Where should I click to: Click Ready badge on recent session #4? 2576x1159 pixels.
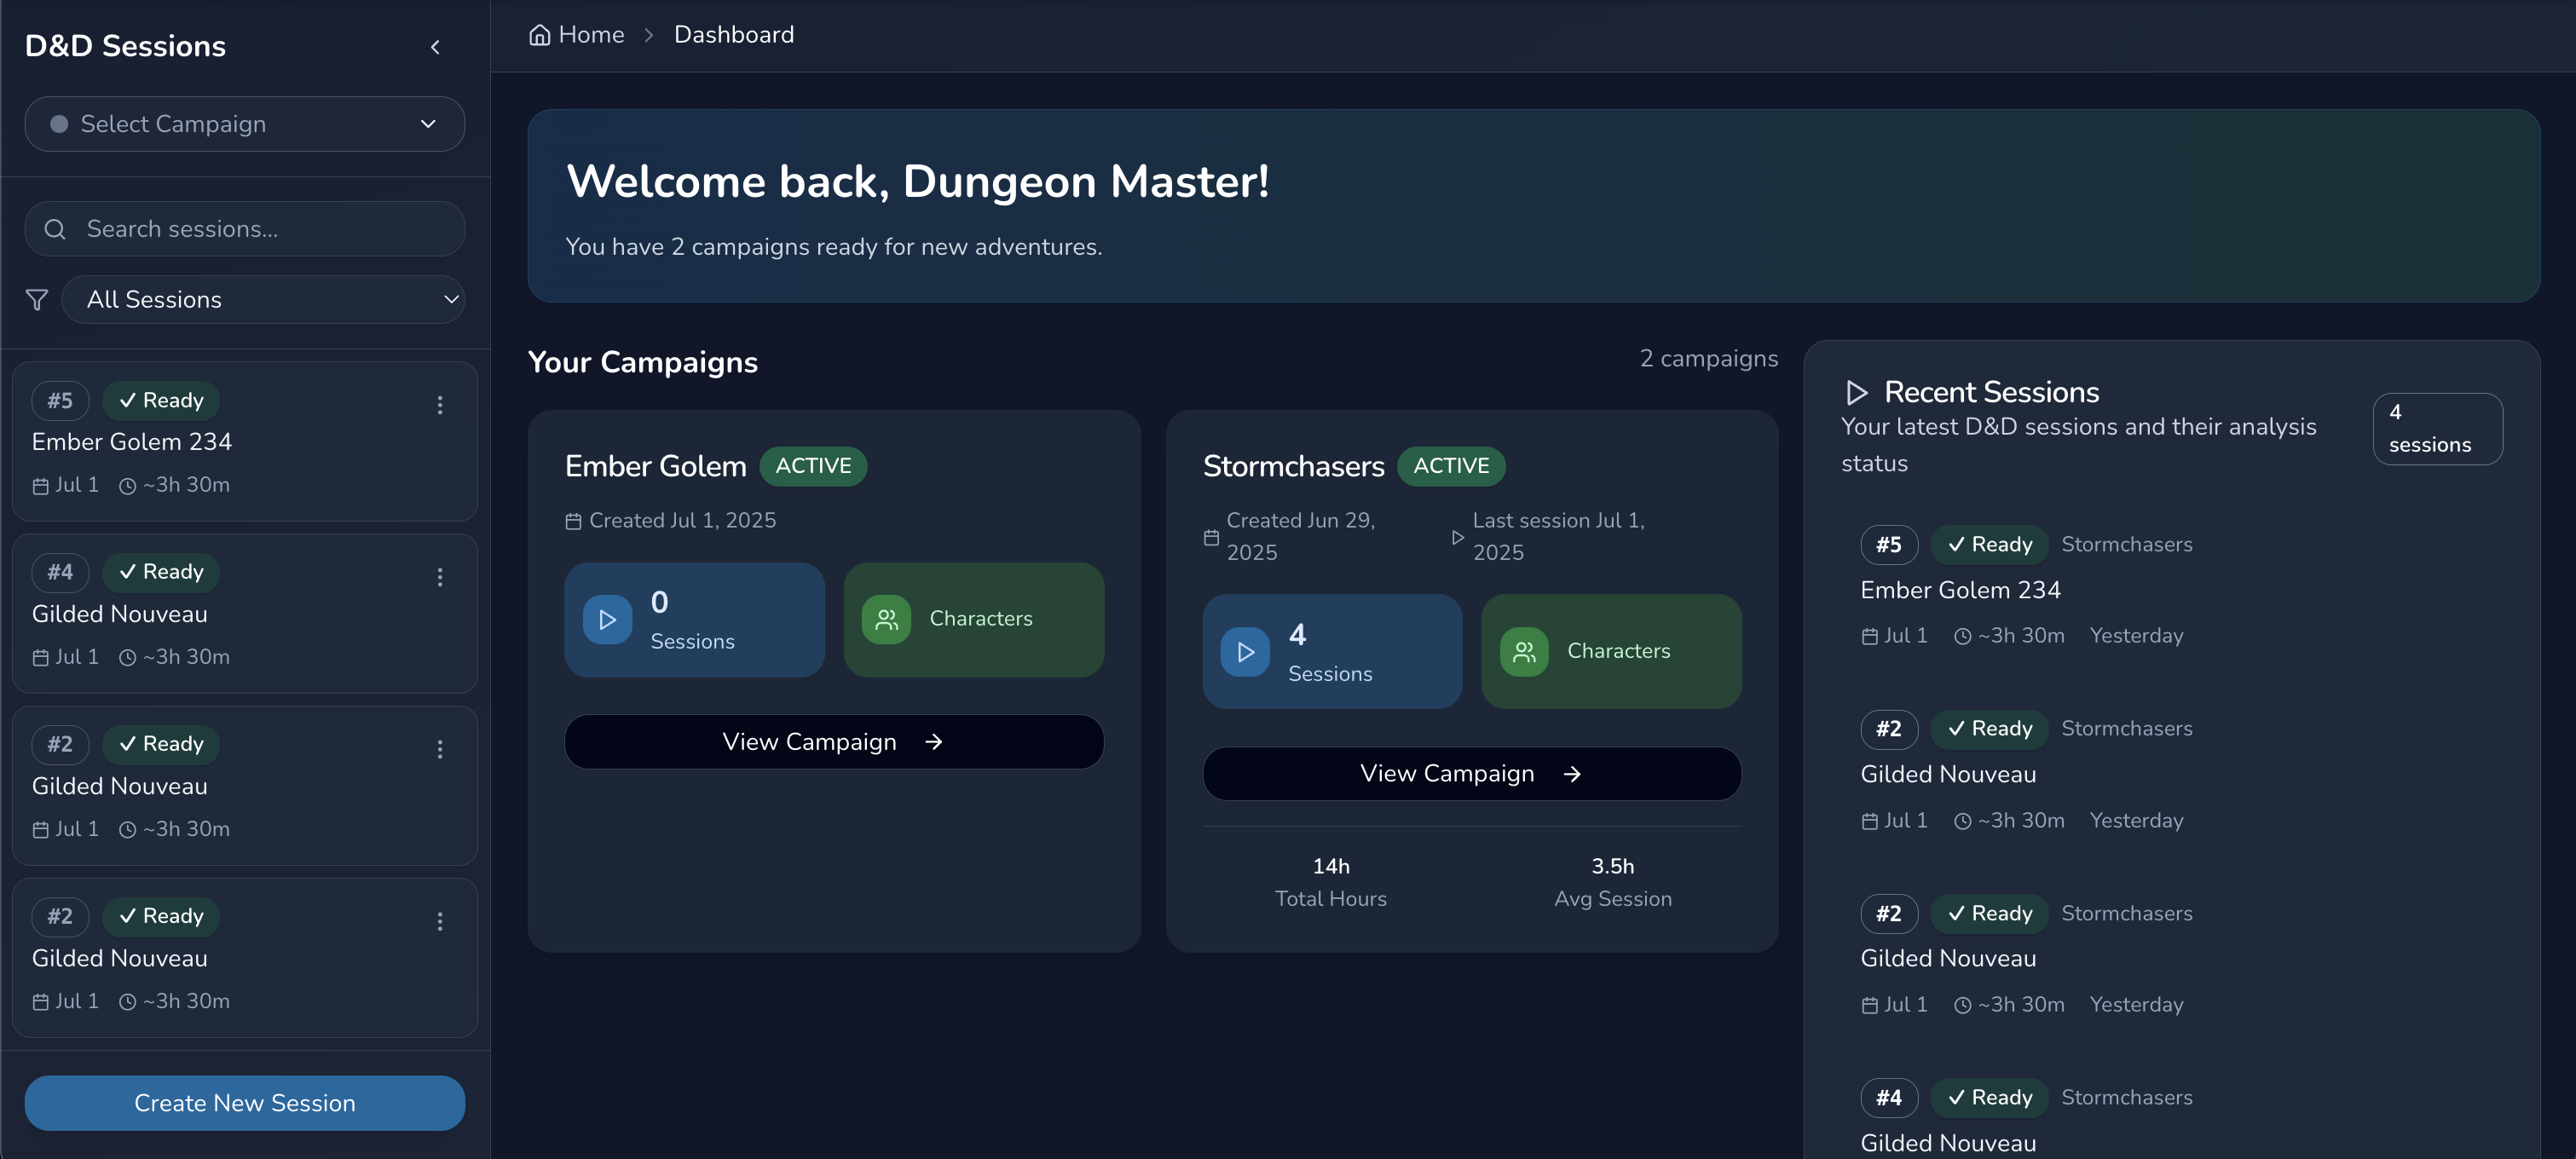tap(1990, 1098)
